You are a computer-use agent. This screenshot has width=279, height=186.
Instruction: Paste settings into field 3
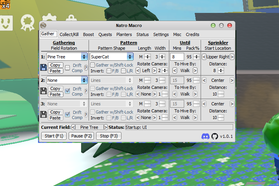click(55, 118)
